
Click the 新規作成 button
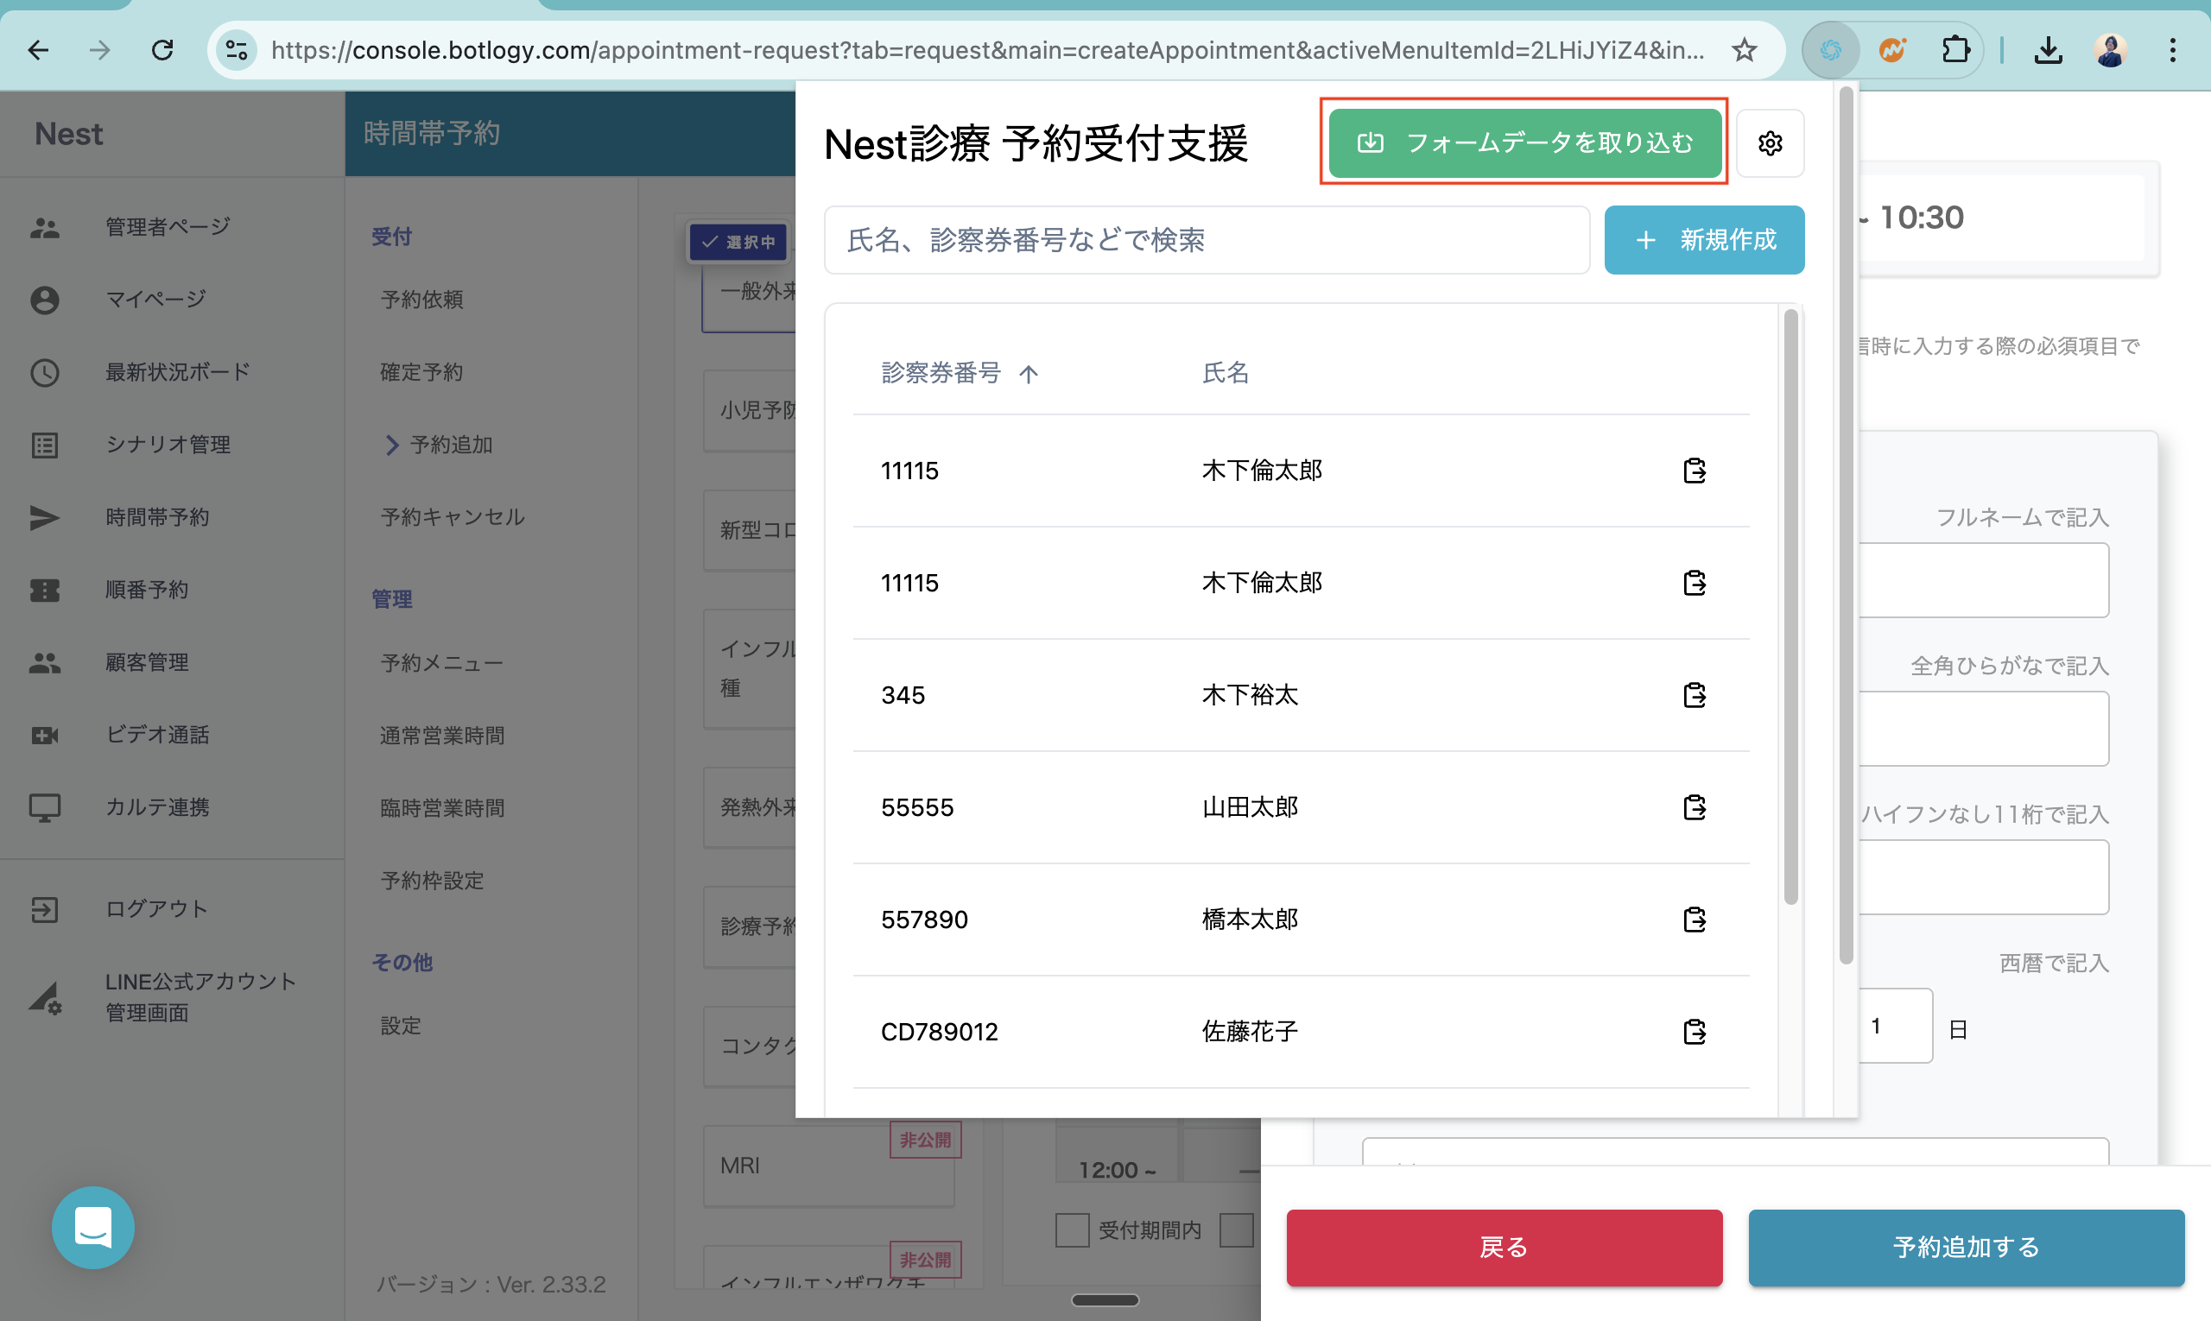click(x=1703, y=239)
